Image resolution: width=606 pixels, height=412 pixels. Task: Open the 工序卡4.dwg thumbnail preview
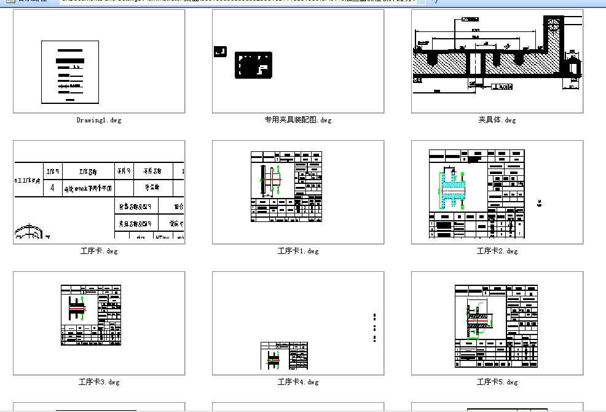[297, 322]
